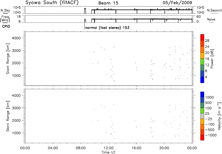Click the 'Velocity [m s-1]' color bar title
Viewport: 222px width, 154px height.
tap(219, 116)
